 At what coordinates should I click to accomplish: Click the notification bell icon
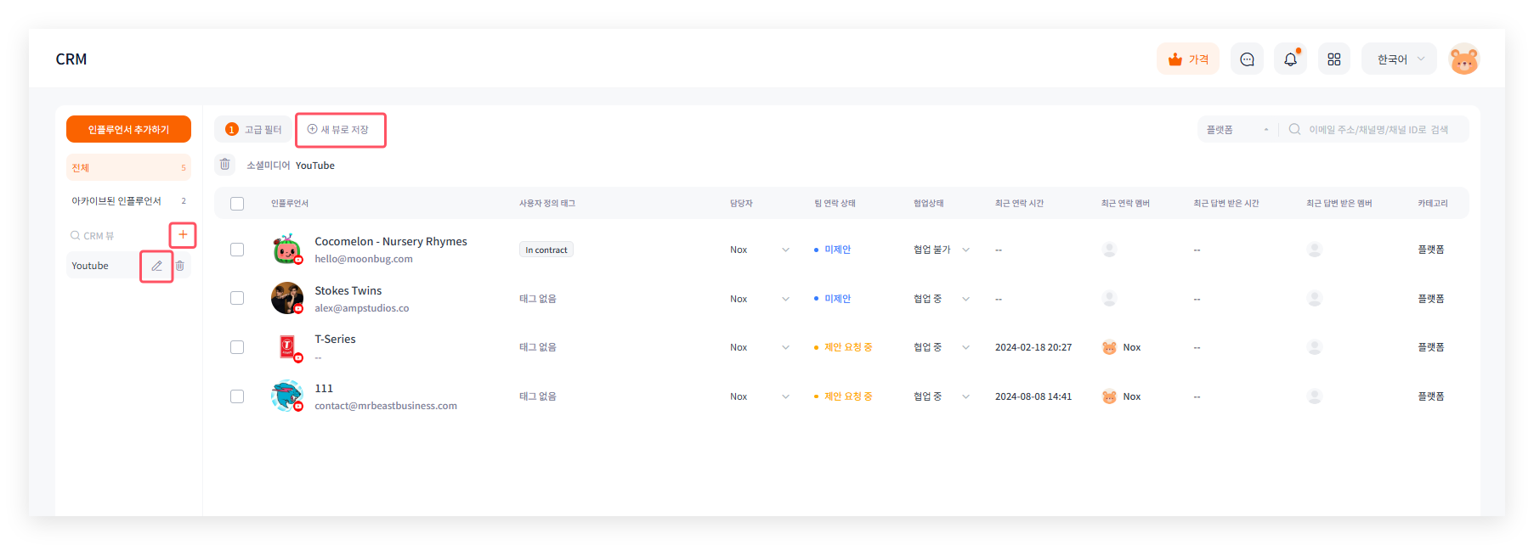1290,59
